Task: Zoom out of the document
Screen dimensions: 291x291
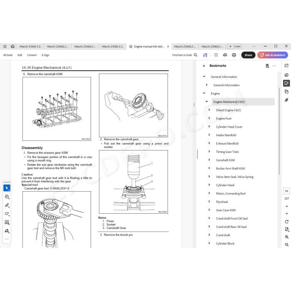Action: 286,244
